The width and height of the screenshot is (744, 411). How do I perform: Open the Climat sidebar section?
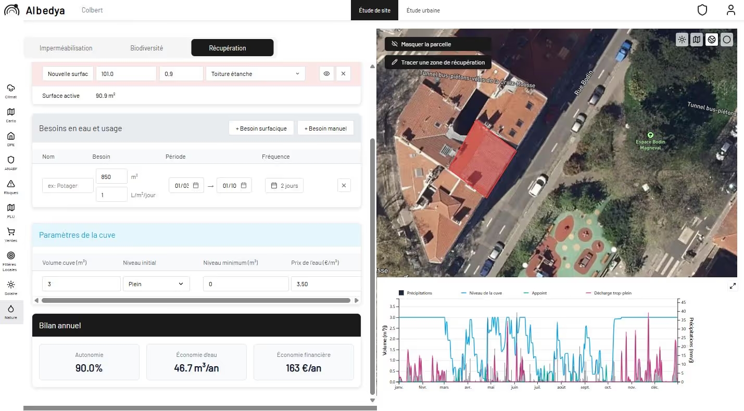tap(11, 91)
